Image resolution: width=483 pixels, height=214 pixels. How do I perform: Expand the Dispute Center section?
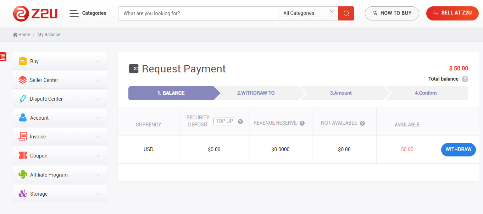pyautogui.click(x=60, y=99)
